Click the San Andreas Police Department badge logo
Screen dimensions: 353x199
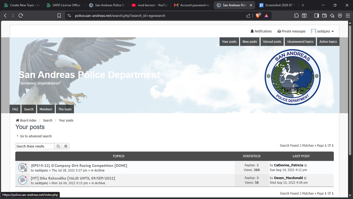coord(293,77)
